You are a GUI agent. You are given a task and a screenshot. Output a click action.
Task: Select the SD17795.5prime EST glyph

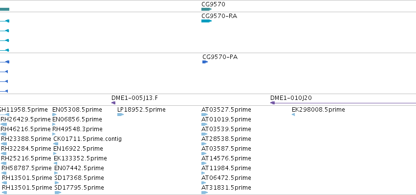(58, 193)
